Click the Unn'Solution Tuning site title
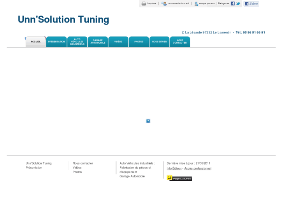Screen dimensions: 283x212 tap(63, 19)
